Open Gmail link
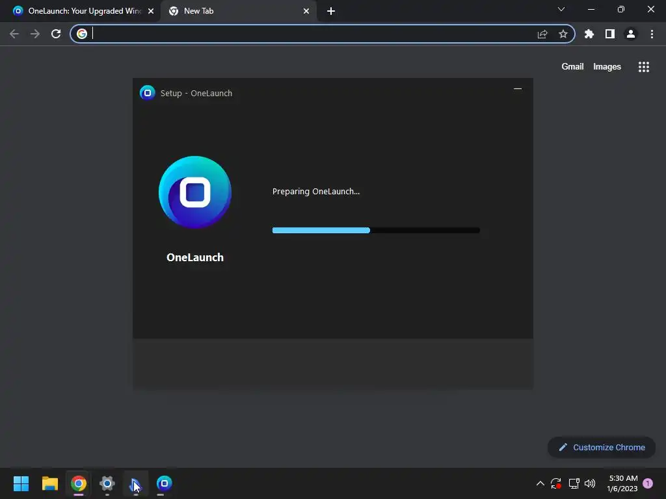Viewport: 666px width, 499px height. tap(572, 67)
